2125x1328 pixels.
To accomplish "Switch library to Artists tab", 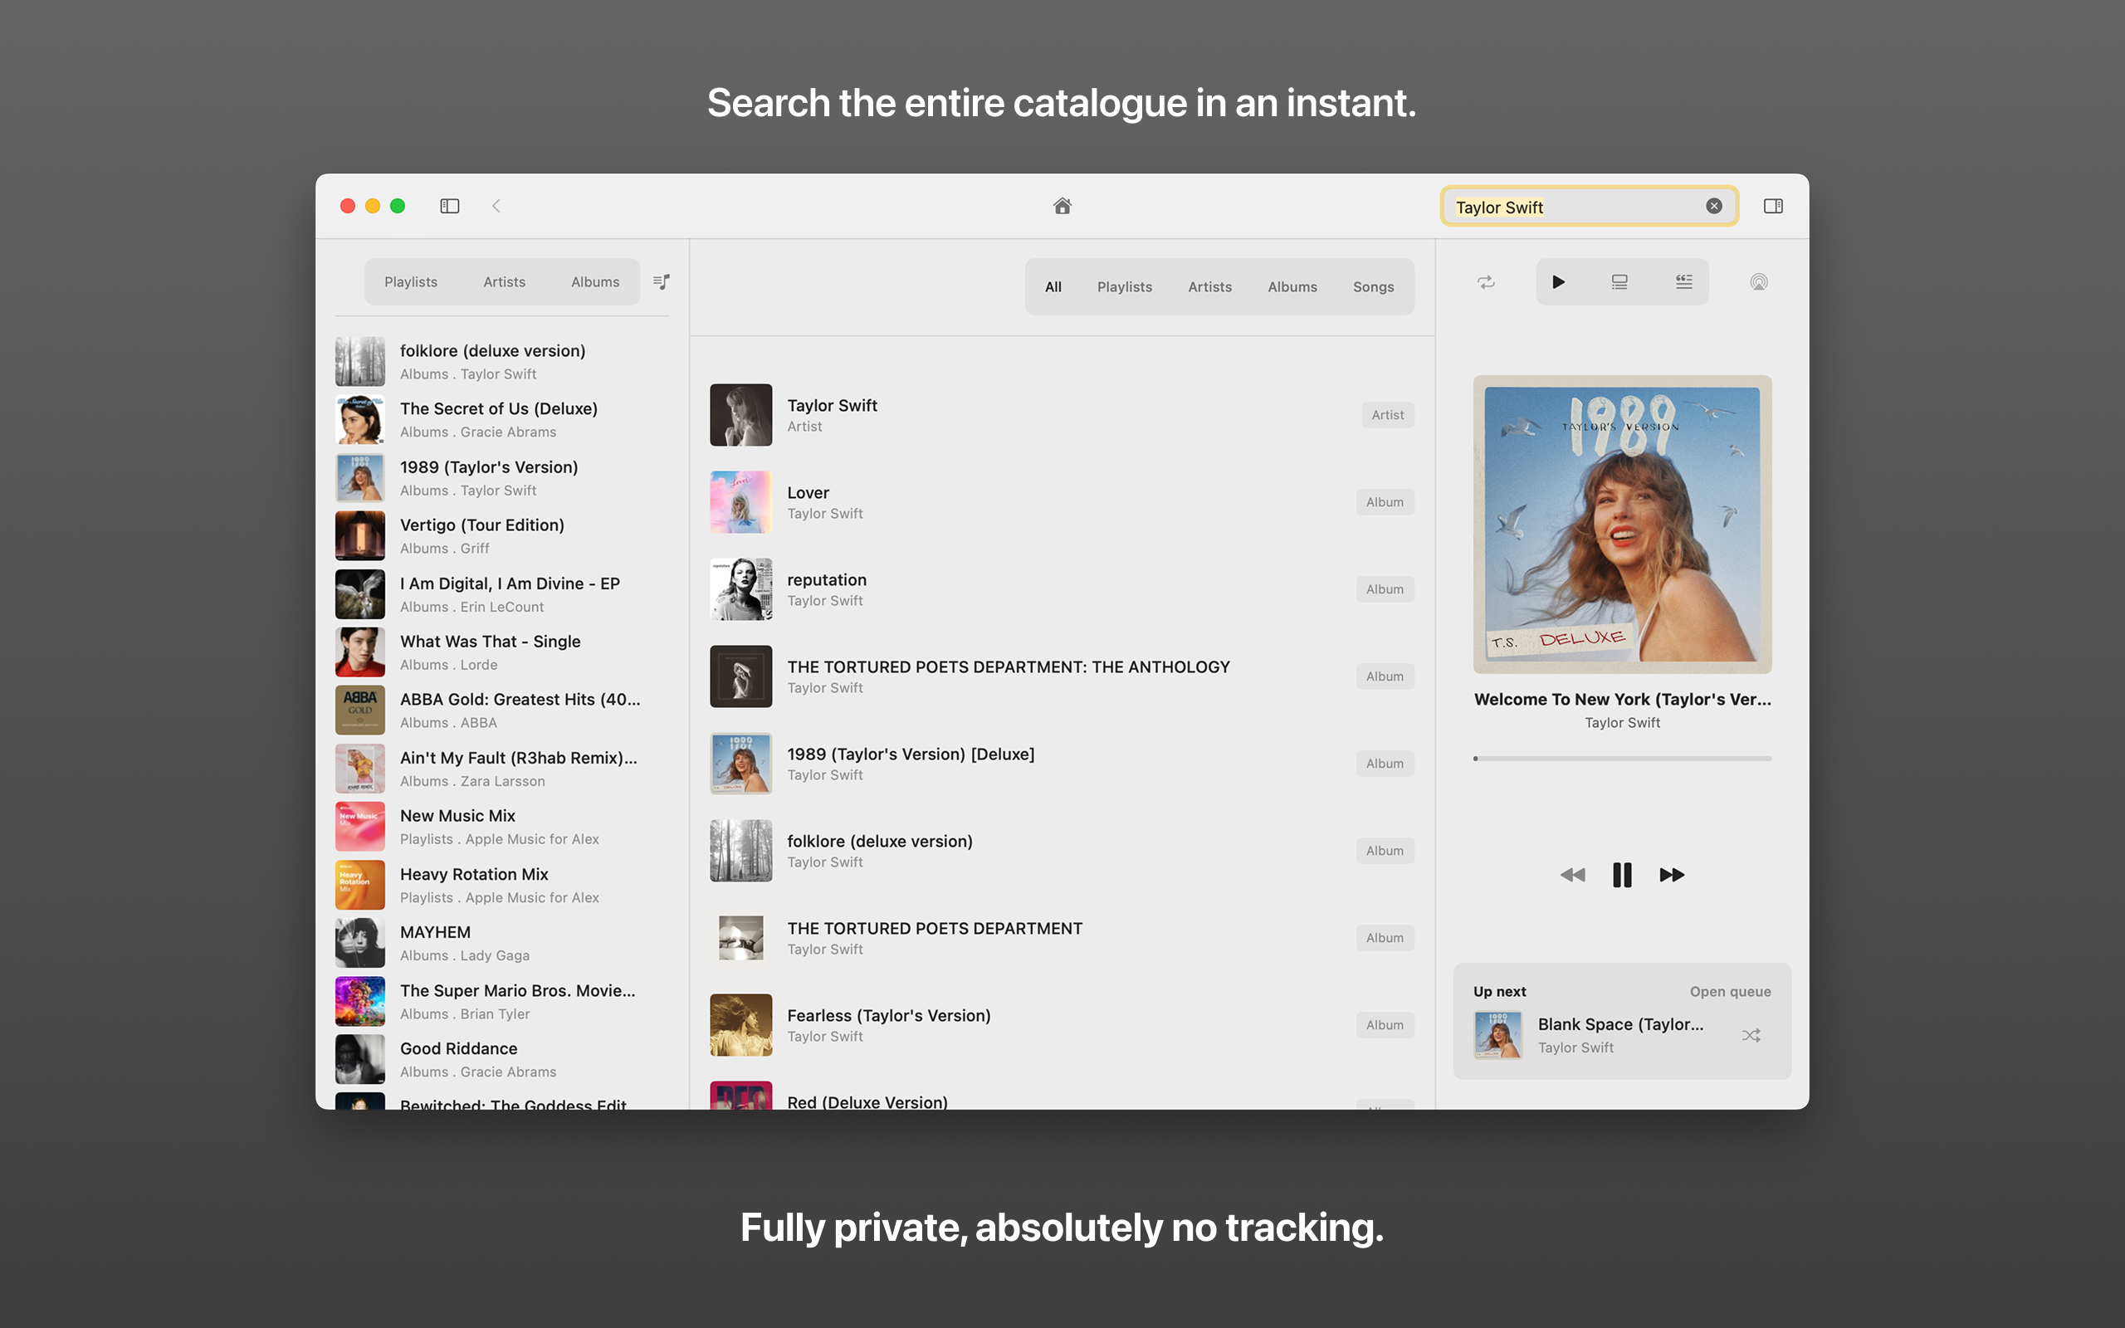I will coord(504,282).
